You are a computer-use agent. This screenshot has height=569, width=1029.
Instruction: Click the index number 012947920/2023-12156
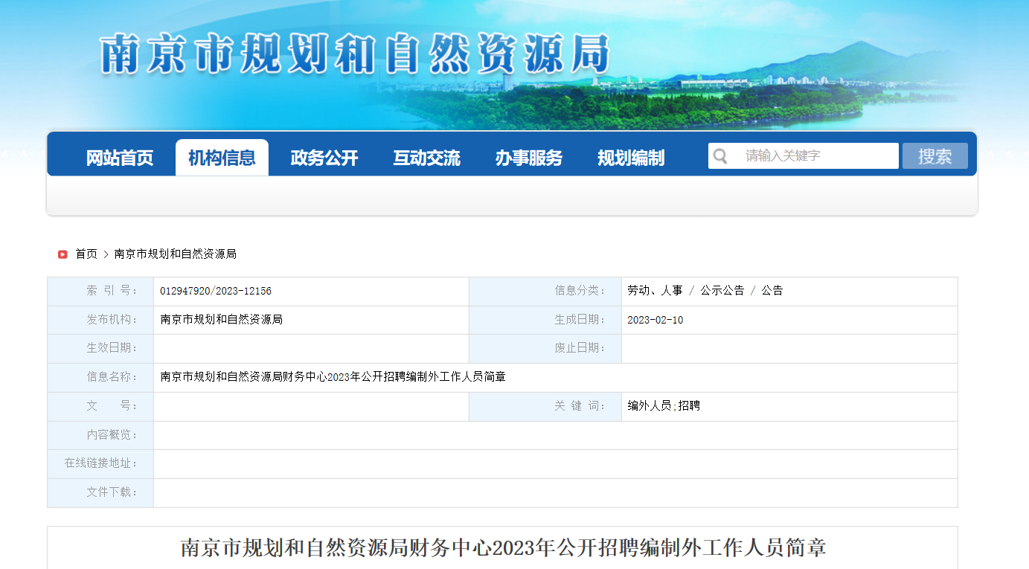(x=216, y=291)
